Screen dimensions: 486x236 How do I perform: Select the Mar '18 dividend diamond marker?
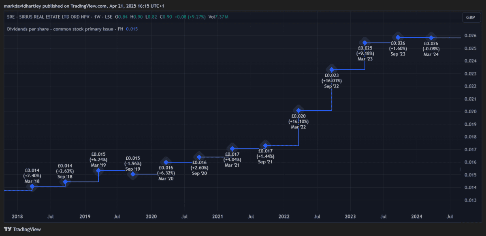click(32, 187)
